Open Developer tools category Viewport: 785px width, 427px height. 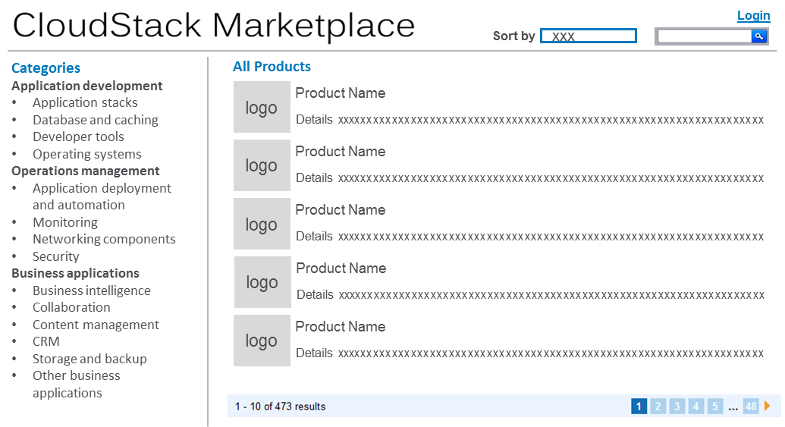point(78,137)
